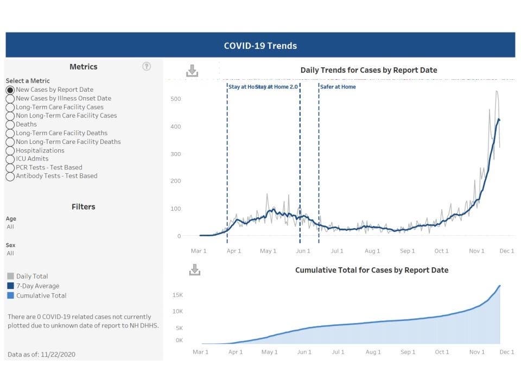The image size is (521, 391).
Task: Select PCR Tests - Test Based metric
Action: 10,168
